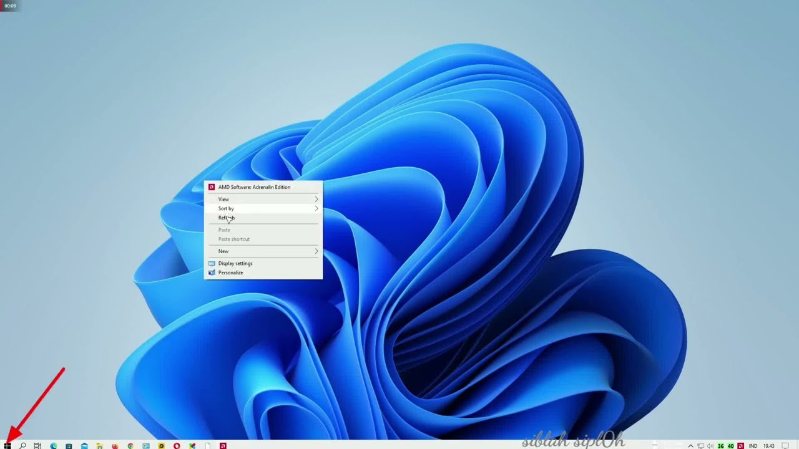Image resolution: width=799 pixels, height=449 pixels.
Task: Open the Windows Start menu
Action: 7,446
